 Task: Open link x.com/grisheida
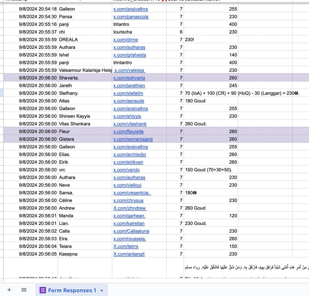tap(130, 55)
